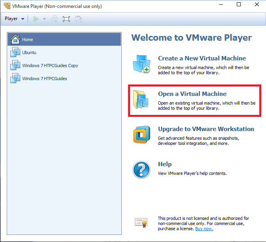
Task: Click the green Power On play button
Action: (x=36, y=19)
